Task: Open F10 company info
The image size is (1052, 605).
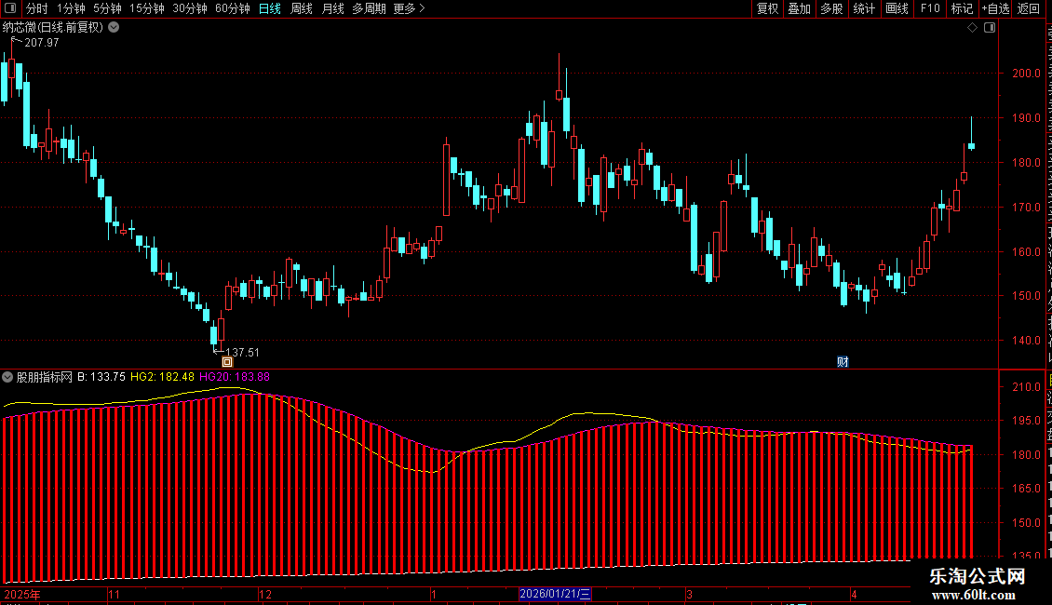Action: pyautogui.click(x=930, y=8)
